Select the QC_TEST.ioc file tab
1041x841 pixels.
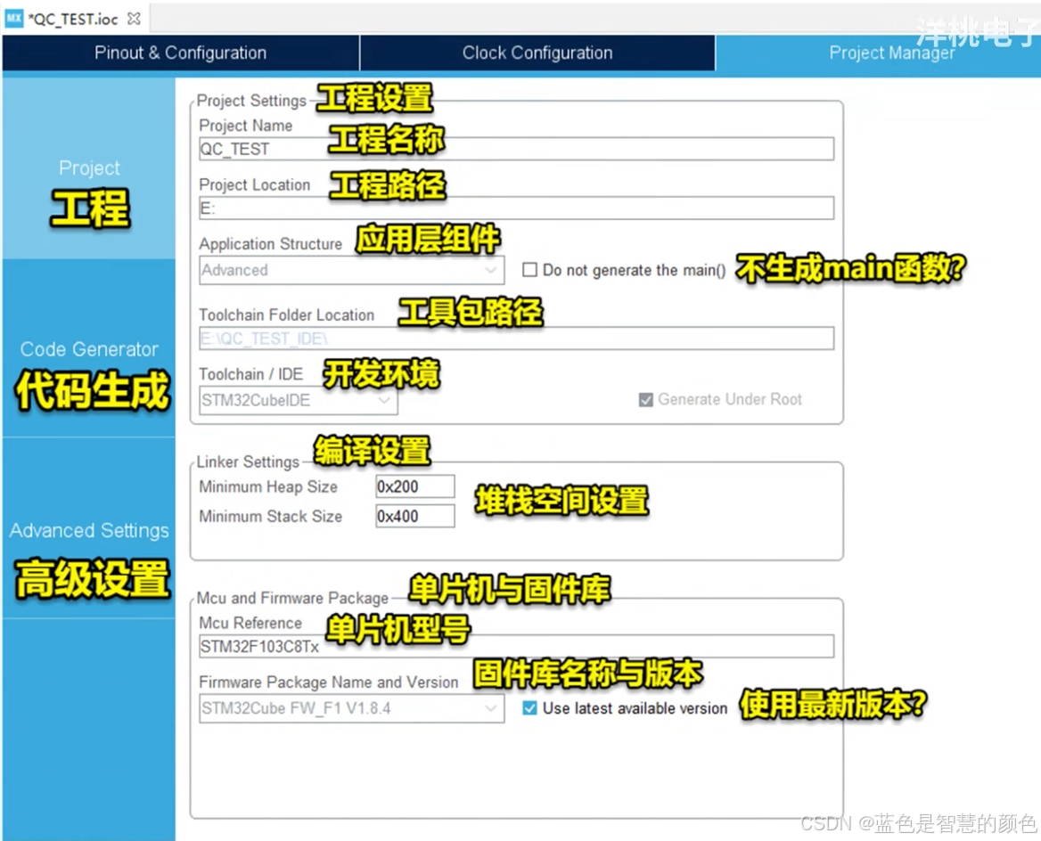pos(76,19)
